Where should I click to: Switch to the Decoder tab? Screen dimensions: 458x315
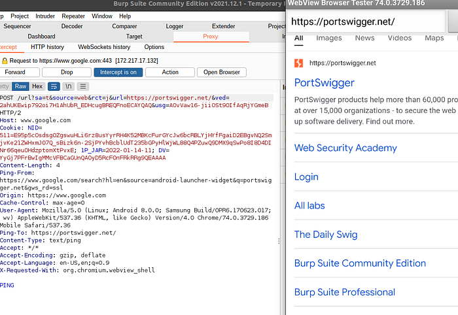tap(72, 26)
